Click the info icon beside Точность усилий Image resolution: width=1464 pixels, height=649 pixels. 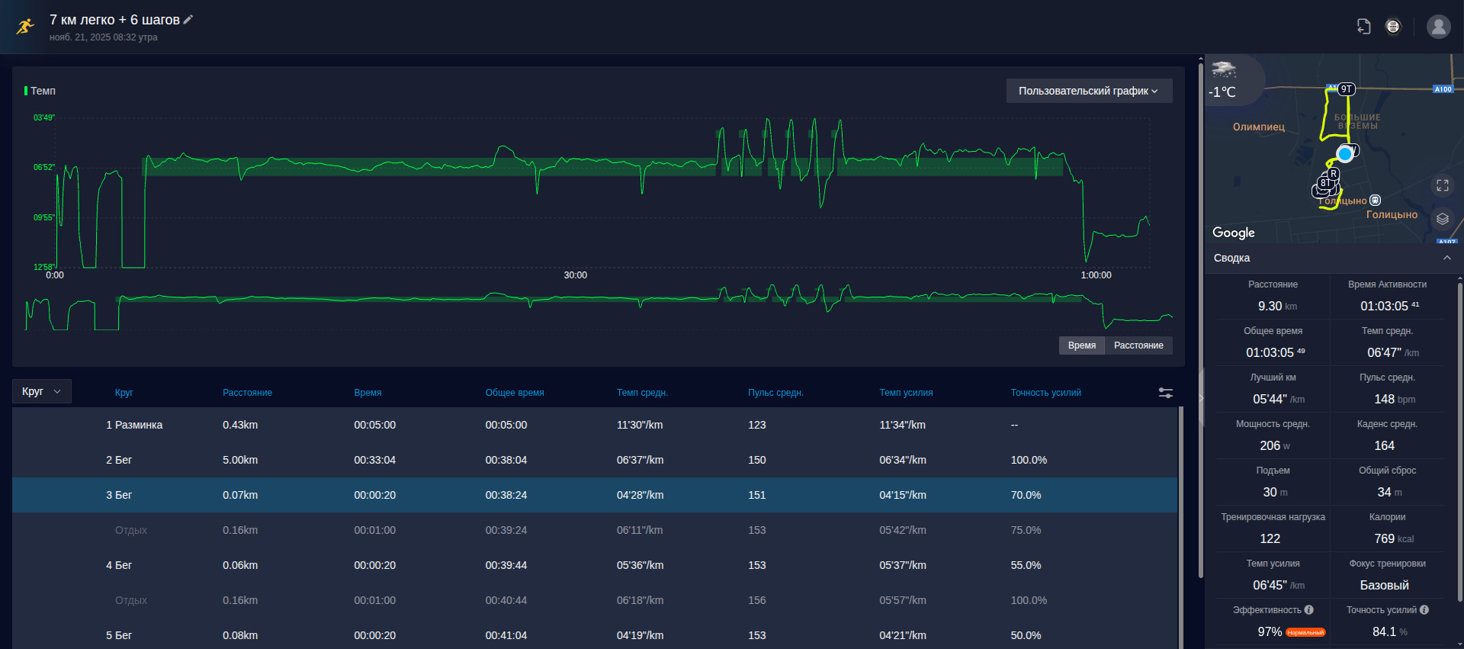[x=1424, y=610]
